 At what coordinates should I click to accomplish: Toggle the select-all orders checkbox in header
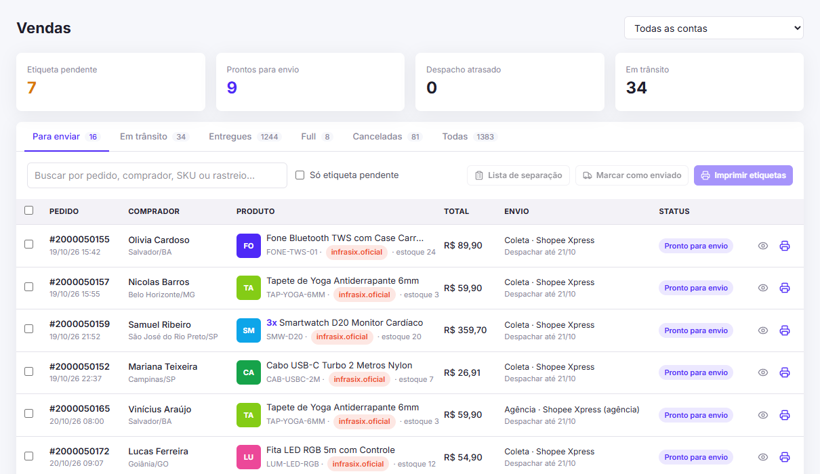coord(28,211)
